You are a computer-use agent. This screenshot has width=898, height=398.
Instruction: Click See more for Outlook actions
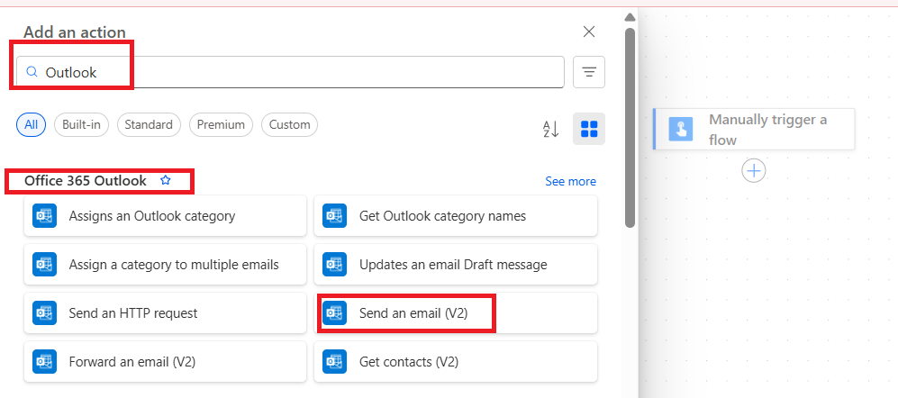pos(570,182)
